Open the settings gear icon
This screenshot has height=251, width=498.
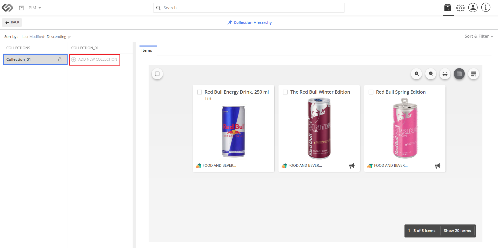tap(460, 8)
